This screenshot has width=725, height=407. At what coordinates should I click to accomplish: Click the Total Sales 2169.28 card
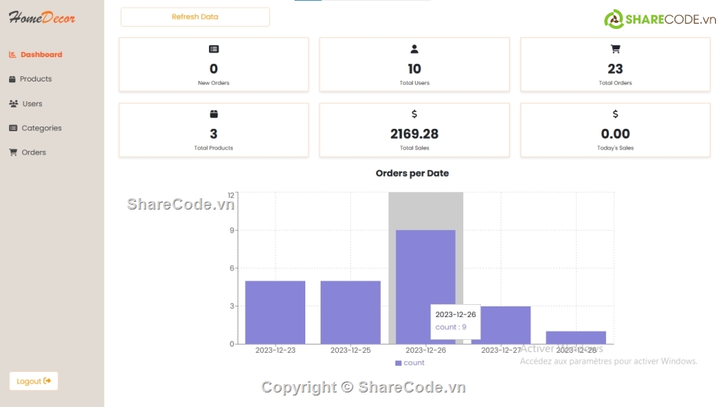point(414,130)
